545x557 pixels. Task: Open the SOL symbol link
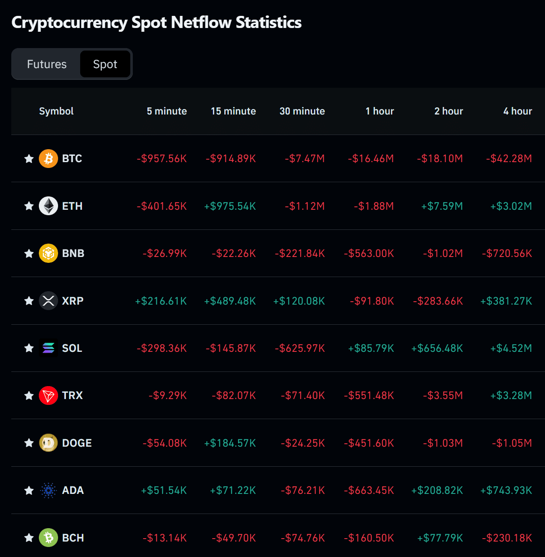(72, 348)
